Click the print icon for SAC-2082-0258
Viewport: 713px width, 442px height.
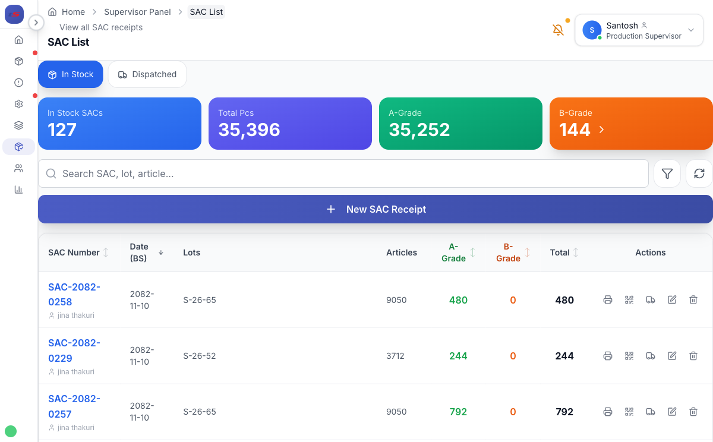point(607,300)
